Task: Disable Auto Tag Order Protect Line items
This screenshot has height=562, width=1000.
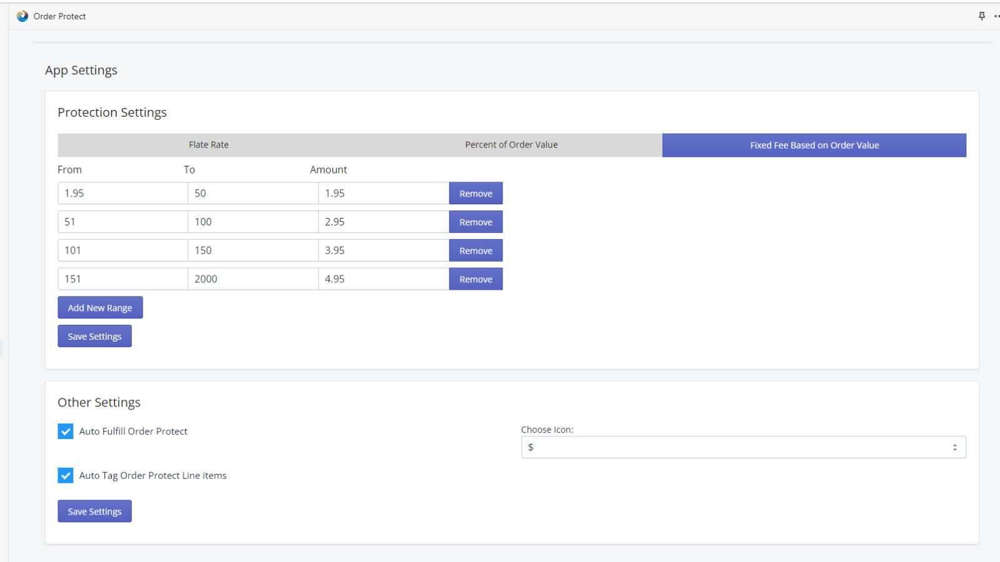Action: tap(66, 475)
